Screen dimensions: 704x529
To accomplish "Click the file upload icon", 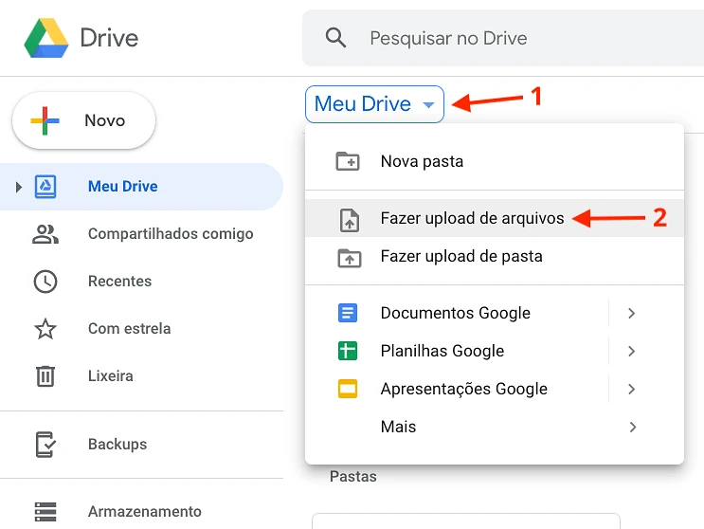I will (350, 220).
